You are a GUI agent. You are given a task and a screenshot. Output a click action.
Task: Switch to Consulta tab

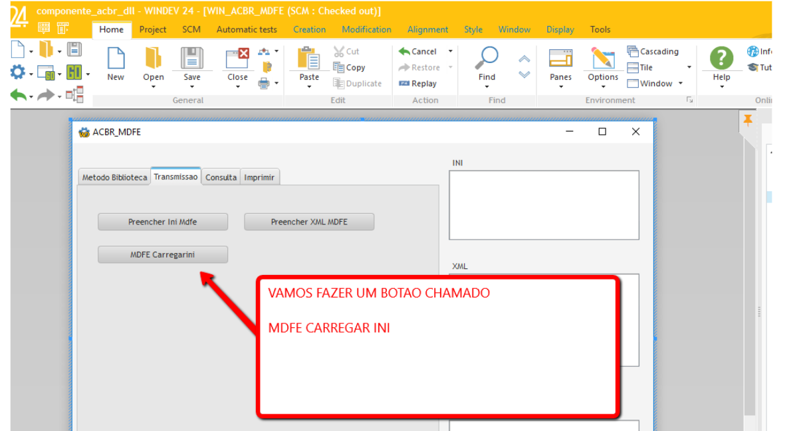click(221, 177)
